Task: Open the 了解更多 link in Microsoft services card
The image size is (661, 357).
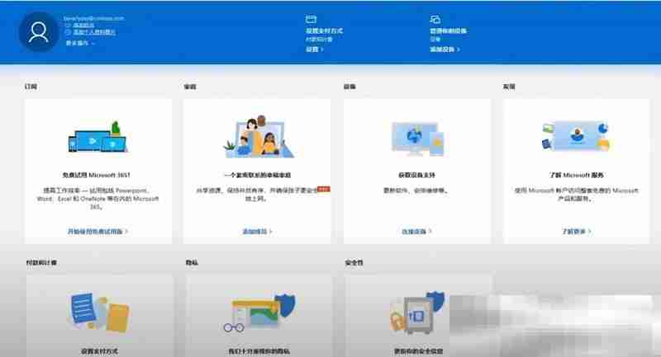Action: tap(576, 232)
